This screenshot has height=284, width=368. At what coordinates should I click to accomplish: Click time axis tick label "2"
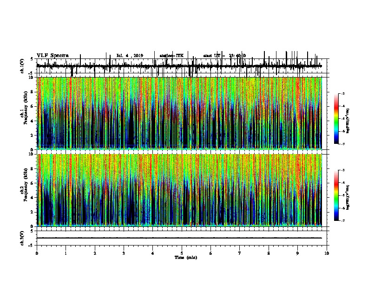point(95,253)
